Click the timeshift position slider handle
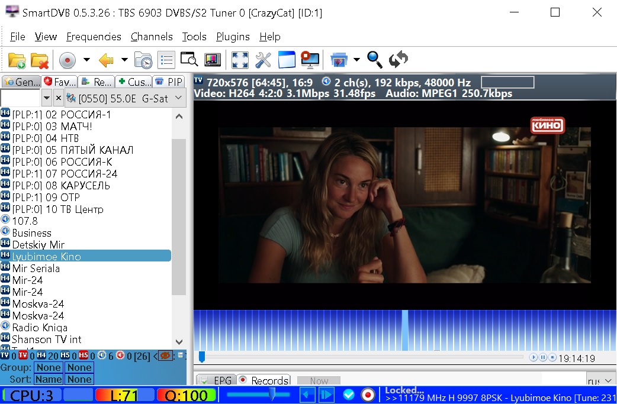 [202, 357]
